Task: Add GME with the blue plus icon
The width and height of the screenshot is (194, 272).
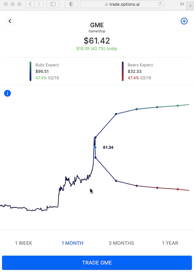Action: pos(184,21)
